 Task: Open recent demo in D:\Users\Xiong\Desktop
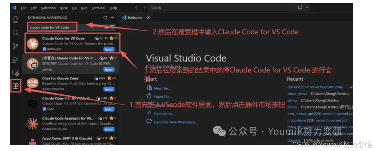pos(292,100)
